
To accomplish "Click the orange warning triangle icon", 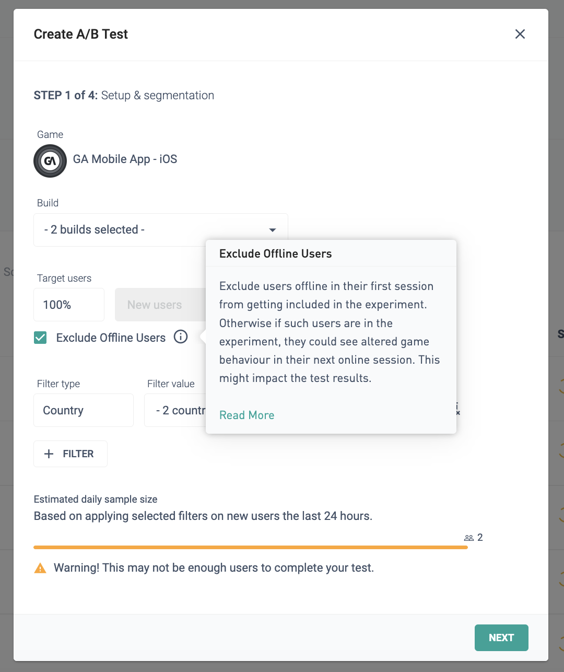I will click(40, 568).
